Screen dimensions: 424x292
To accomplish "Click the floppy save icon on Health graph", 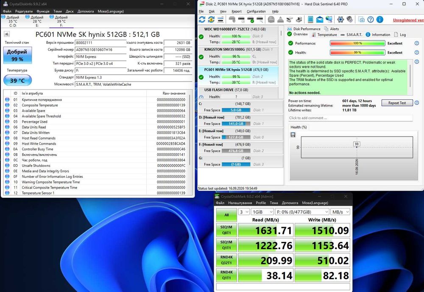I will pyautogui.click(x=293, y=135).
